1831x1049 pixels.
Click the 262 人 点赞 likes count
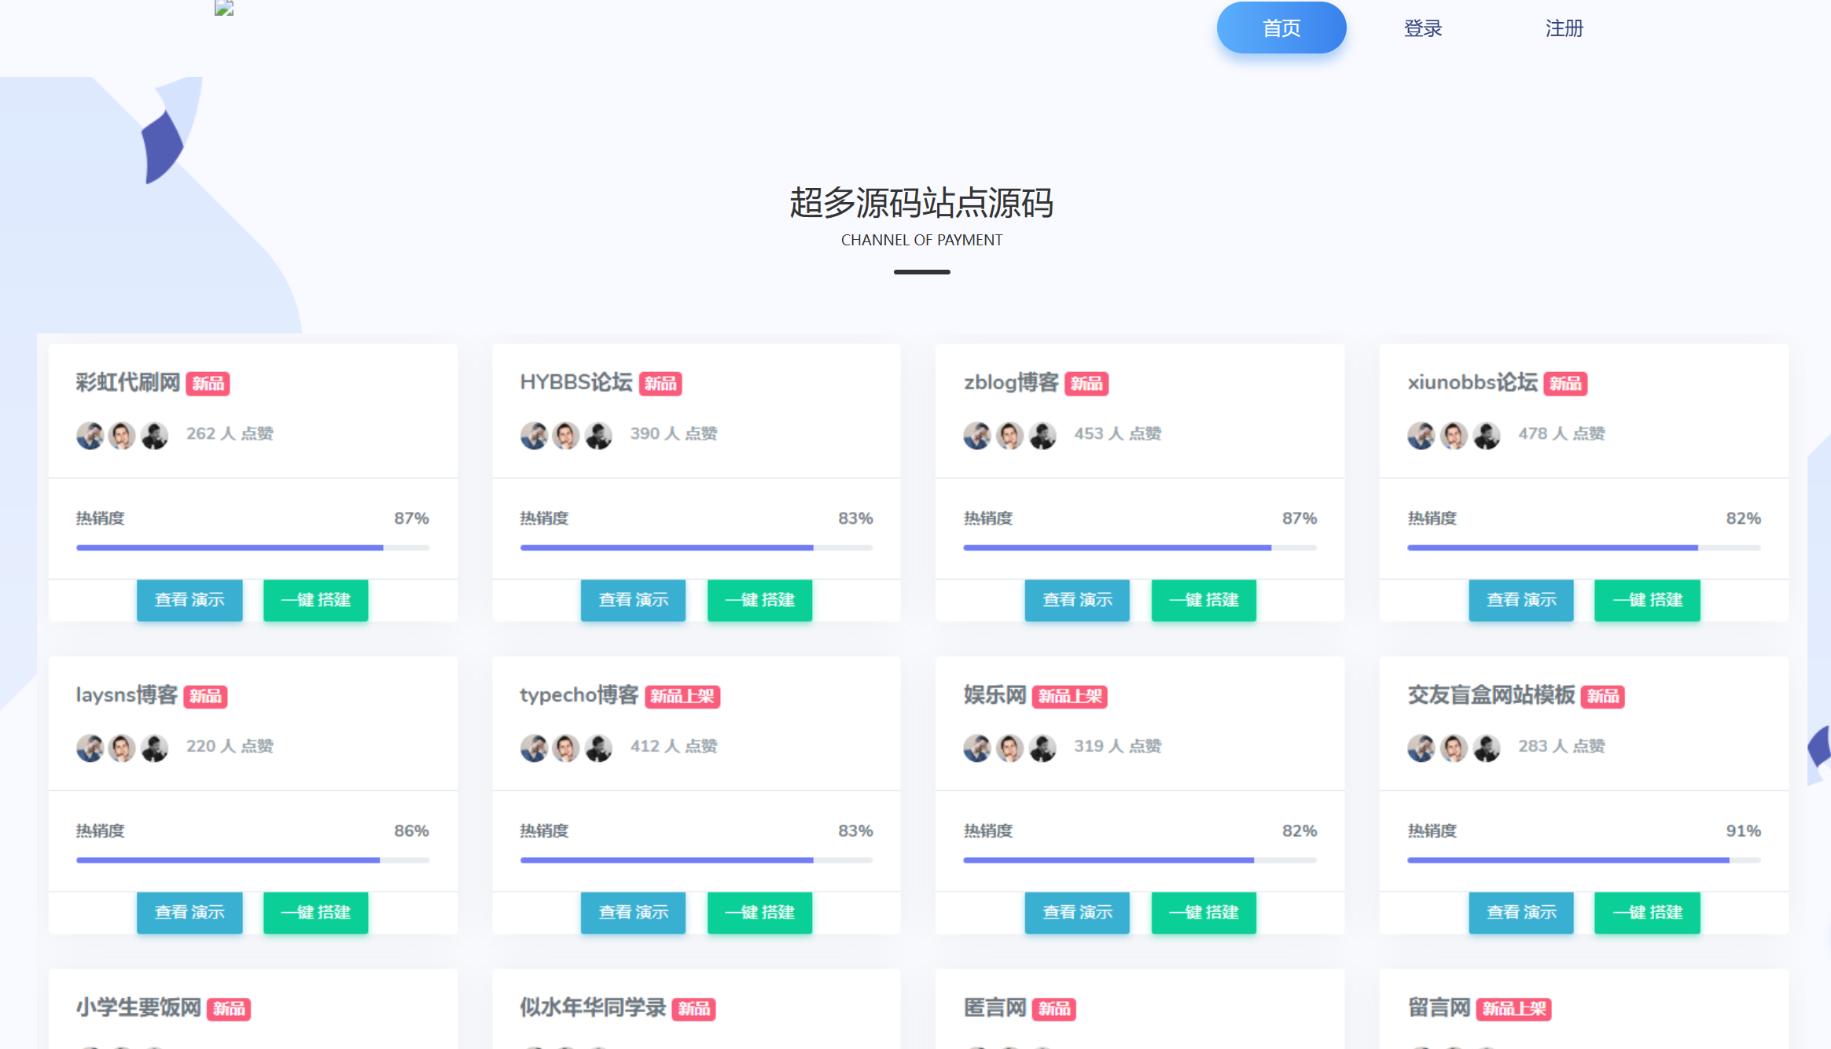(230, 434)
